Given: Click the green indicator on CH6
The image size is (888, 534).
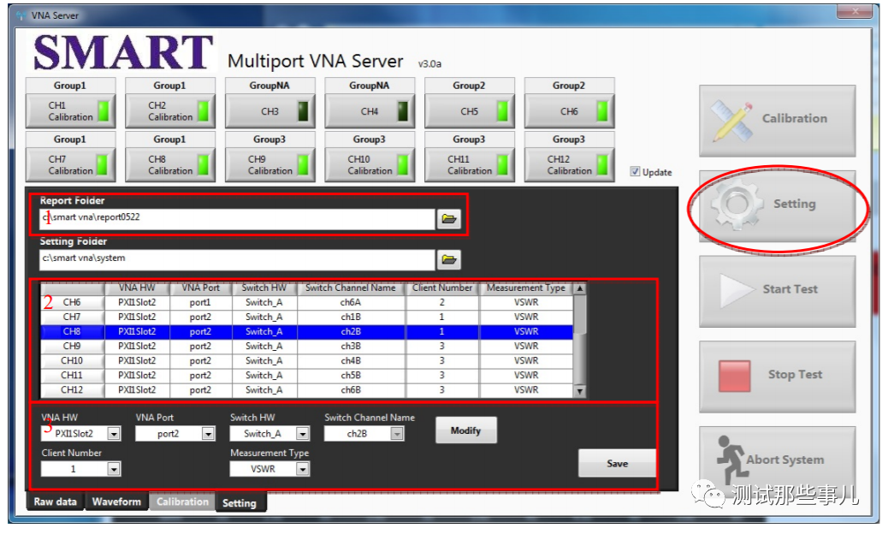Looking at the screenshot, I should point(602,111).
